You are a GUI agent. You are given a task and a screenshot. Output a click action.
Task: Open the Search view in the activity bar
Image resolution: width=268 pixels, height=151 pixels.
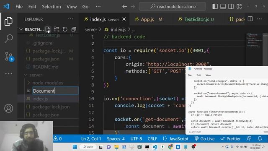point(8,39)
